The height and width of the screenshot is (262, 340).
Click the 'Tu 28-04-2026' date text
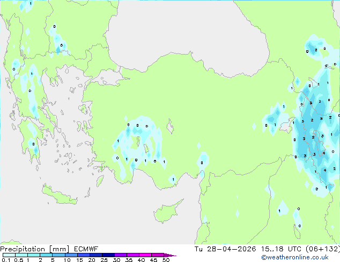[225, 249]
